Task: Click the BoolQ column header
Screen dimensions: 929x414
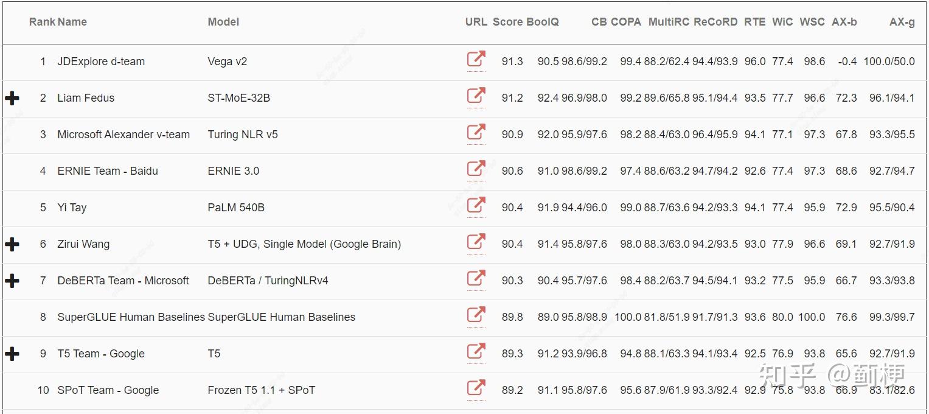Action: coord(543,22)
